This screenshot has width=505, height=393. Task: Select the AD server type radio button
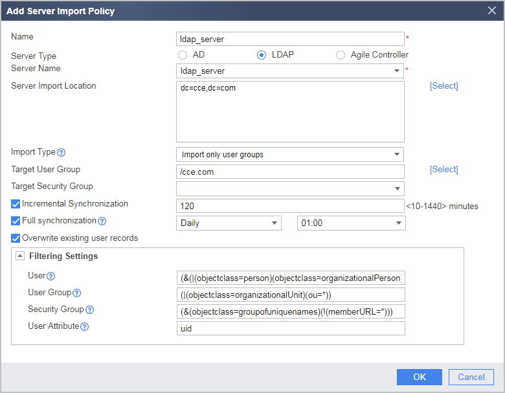tap(183, 55)
